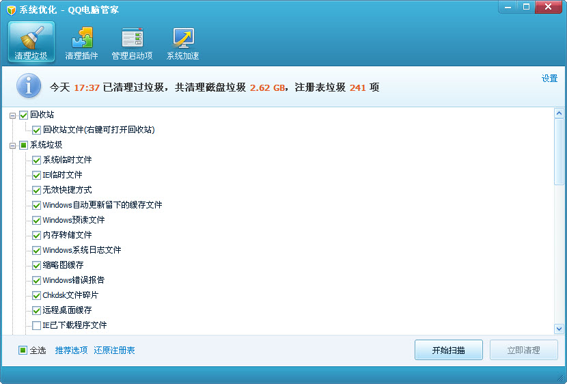Collapse the 系统垃圾 tree node

[13, 146]
